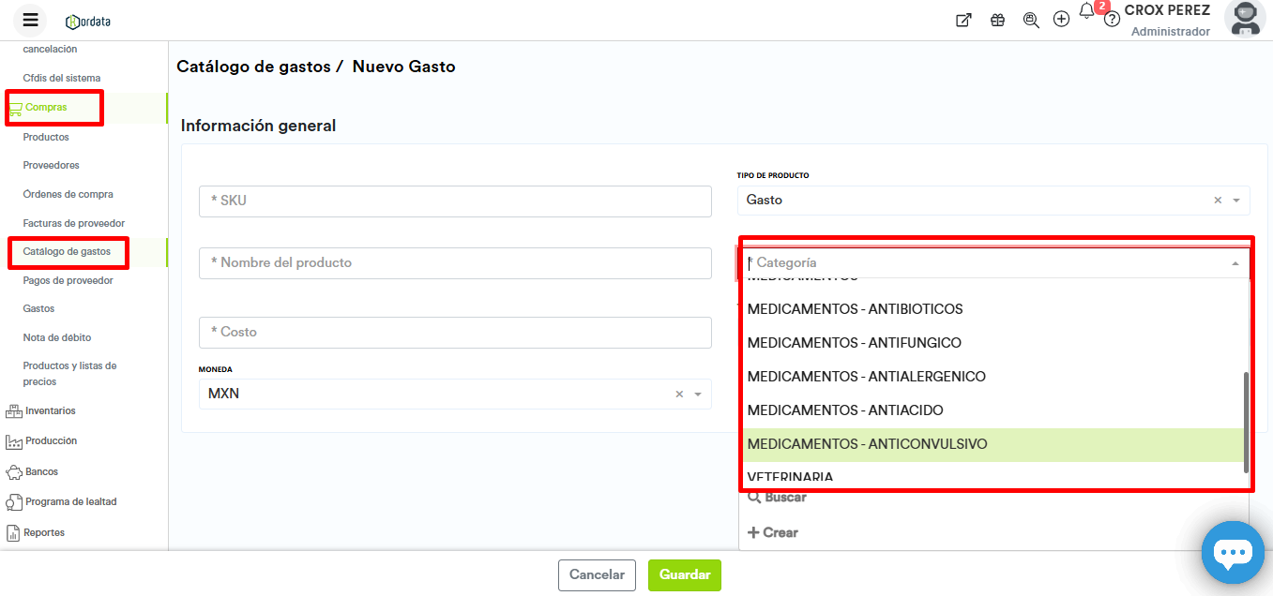Open the live chat bubble
This screenshot has width=1273, height=596.
(1233, 553)
